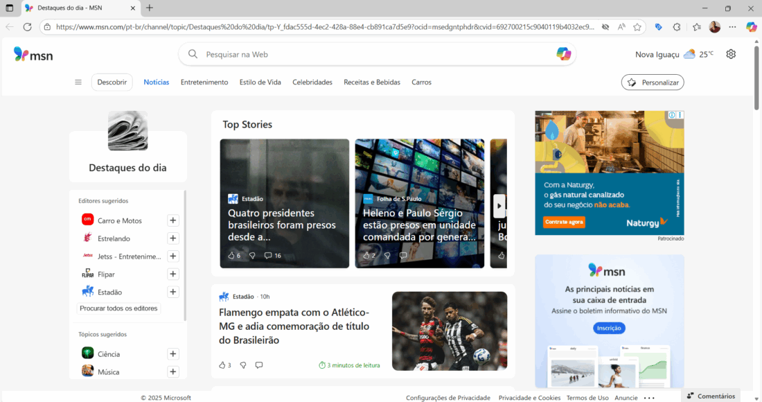Viewport: 762px width, 402px height.
Task: Click the Personalizar button
Action: [652, 82]
